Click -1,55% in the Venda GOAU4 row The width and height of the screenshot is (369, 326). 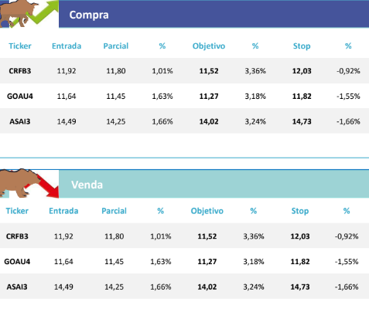coord(347,261)
